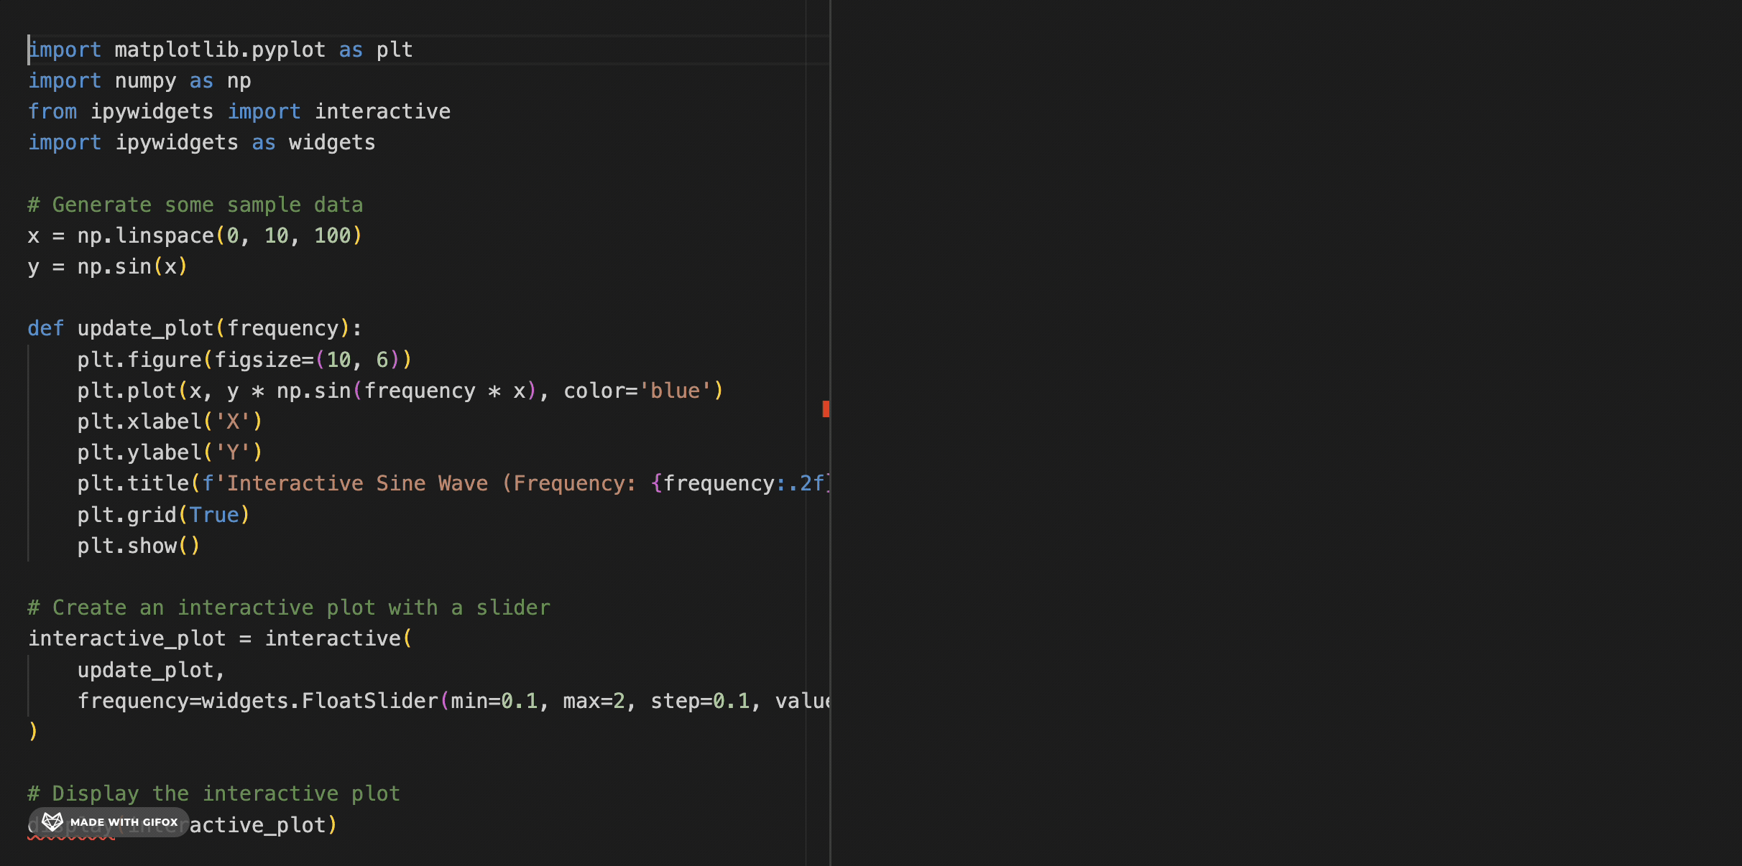Click the word 'interactive' in from-import line
This screenshot has height=866, width=1742.
[x=382, y=112]
